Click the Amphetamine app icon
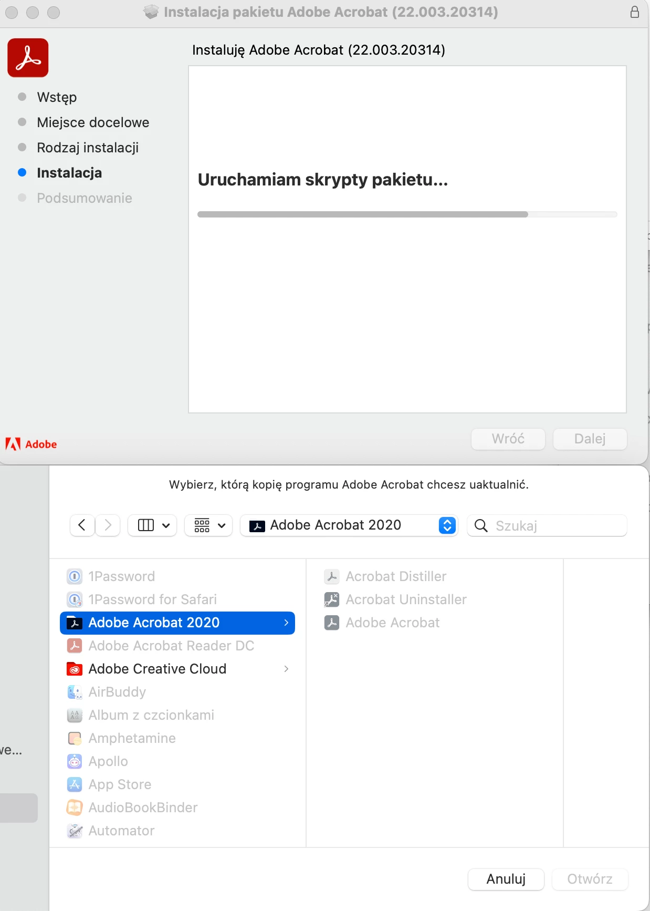The width and height of the screenshot is (650, 911). coord(75,738)
